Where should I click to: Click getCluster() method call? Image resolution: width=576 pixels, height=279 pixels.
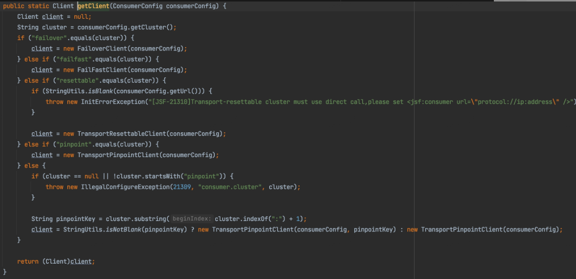(x=152, y=27)
